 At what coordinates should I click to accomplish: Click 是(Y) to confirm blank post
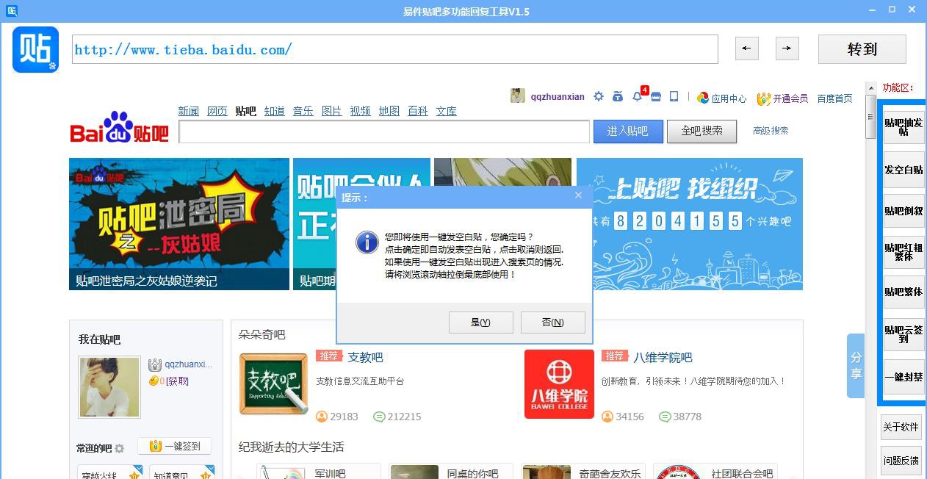[x=480, y=322]
